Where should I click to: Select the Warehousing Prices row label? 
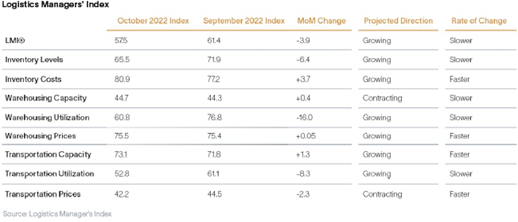pos(40,136)
